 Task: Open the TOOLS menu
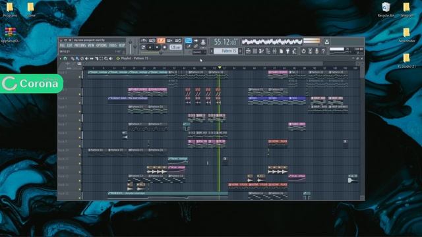click(x=113, y=45)
